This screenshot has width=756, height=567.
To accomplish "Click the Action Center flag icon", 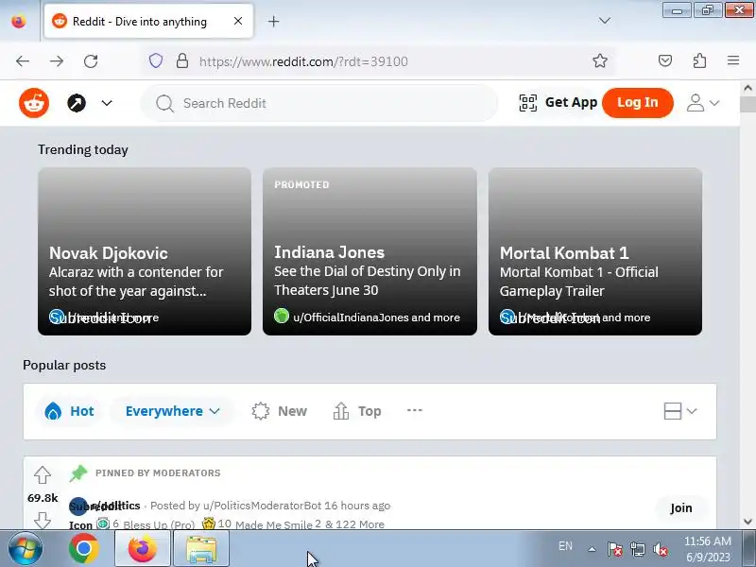I will tap(615, 549).
